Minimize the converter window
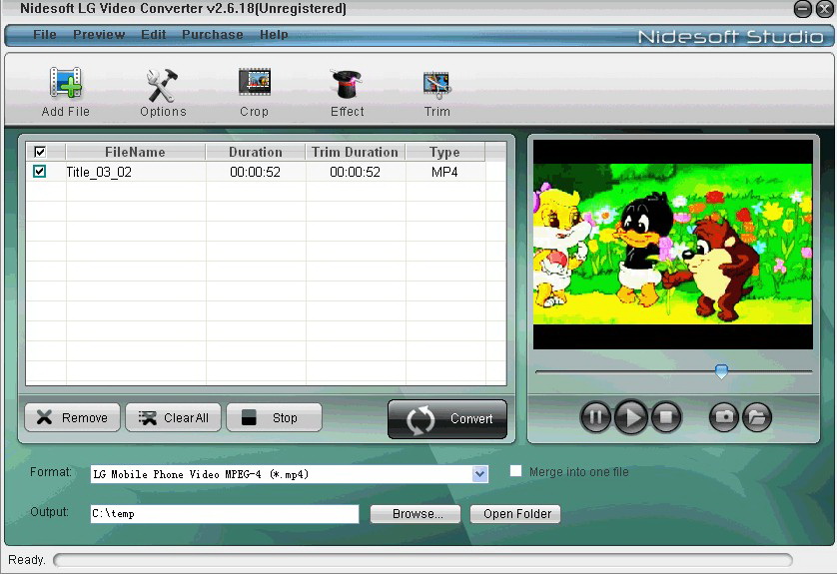This screenshot has width=837, height=574. [x=803, y=9]
